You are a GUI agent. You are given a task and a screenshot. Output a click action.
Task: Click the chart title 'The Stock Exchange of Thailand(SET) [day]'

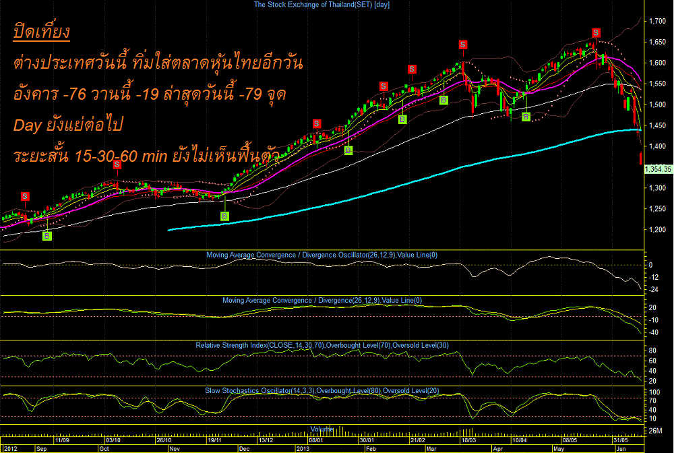click(321, 4)
